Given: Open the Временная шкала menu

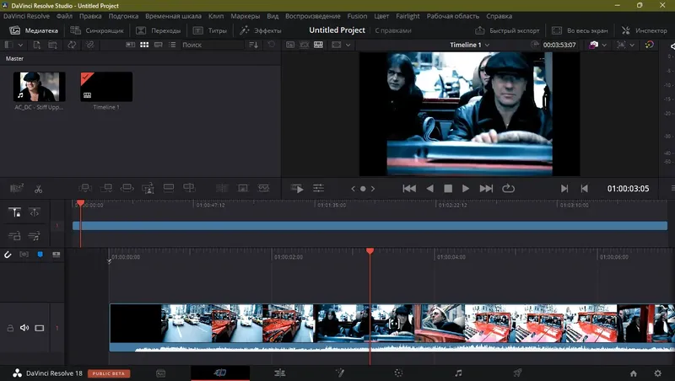Looking at the screenshot, I should coord(173,16).
